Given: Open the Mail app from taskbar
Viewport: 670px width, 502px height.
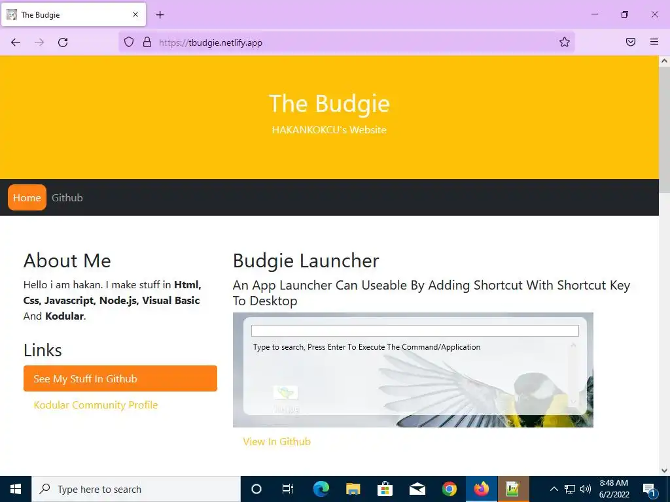Looking at the screenshot, I should pyautogui.click(x=417, y=489).
